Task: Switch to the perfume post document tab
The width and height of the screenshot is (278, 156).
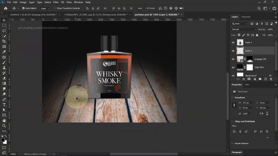Action: pos(157,15)
